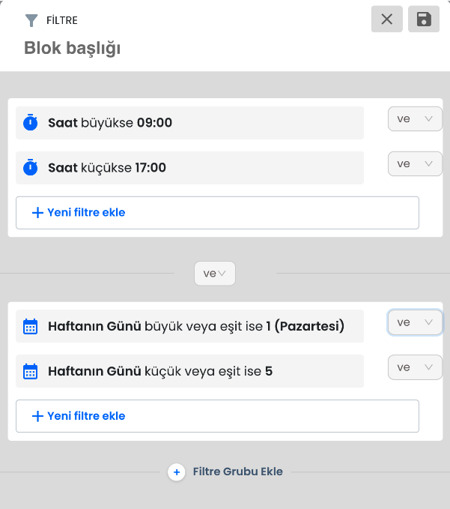Open the 've' dropdown next to Pazartesi filter
Viewport: 450px width, 509px height.
415,322
